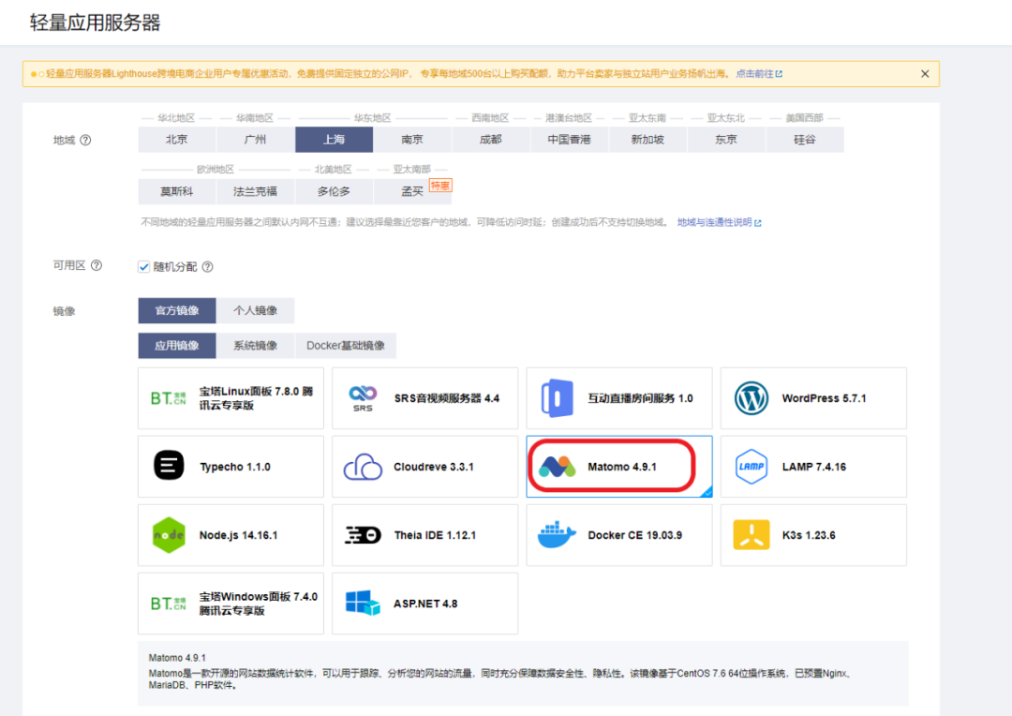Screen dimensions: 1012x716
Task: Pick the K3s 1.23.6 yellow icon
Action: point(752,534)
